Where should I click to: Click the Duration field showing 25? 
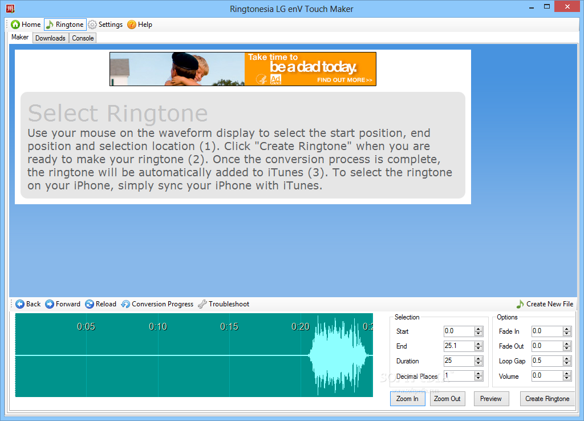coord(459,361)
